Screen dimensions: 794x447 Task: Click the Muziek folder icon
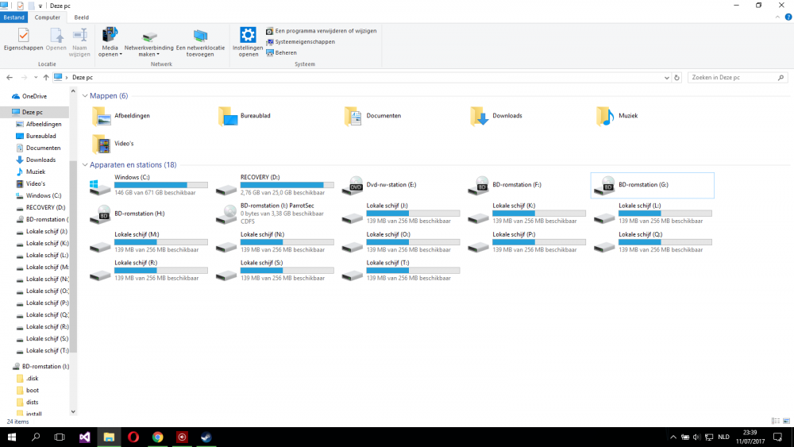(605, 116)
